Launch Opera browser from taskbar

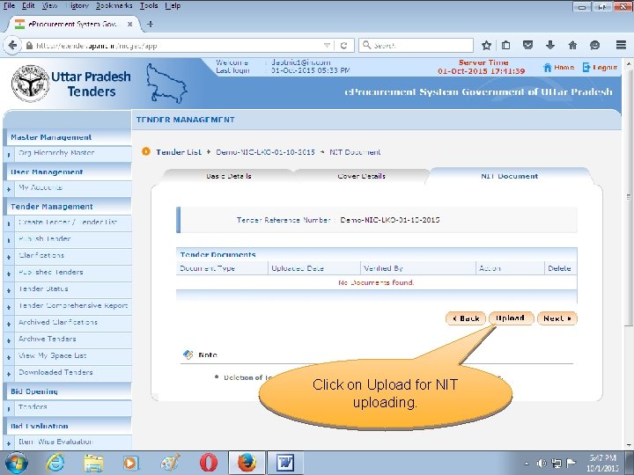click(208, 463)
